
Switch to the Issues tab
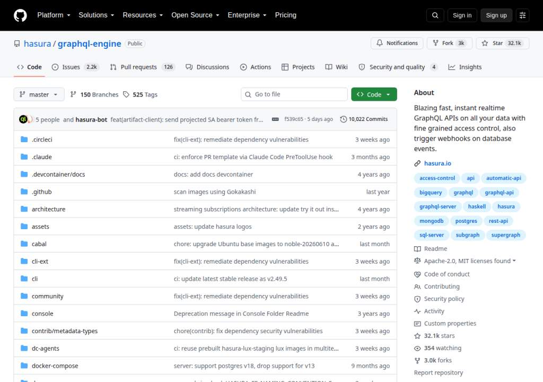75,67
